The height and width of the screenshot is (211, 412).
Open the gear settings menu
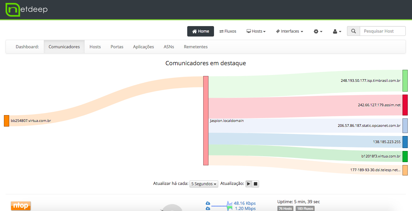[x=318, y=31]
